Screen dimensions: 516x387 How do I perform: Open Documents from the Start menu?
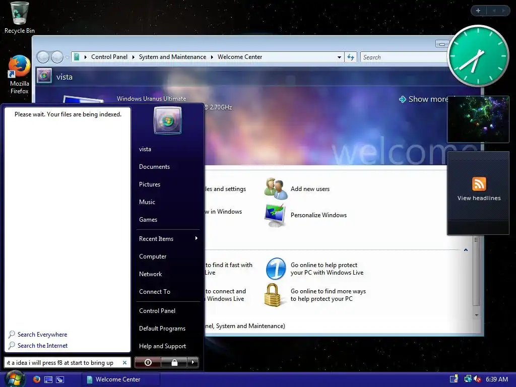tap(154, 166)
